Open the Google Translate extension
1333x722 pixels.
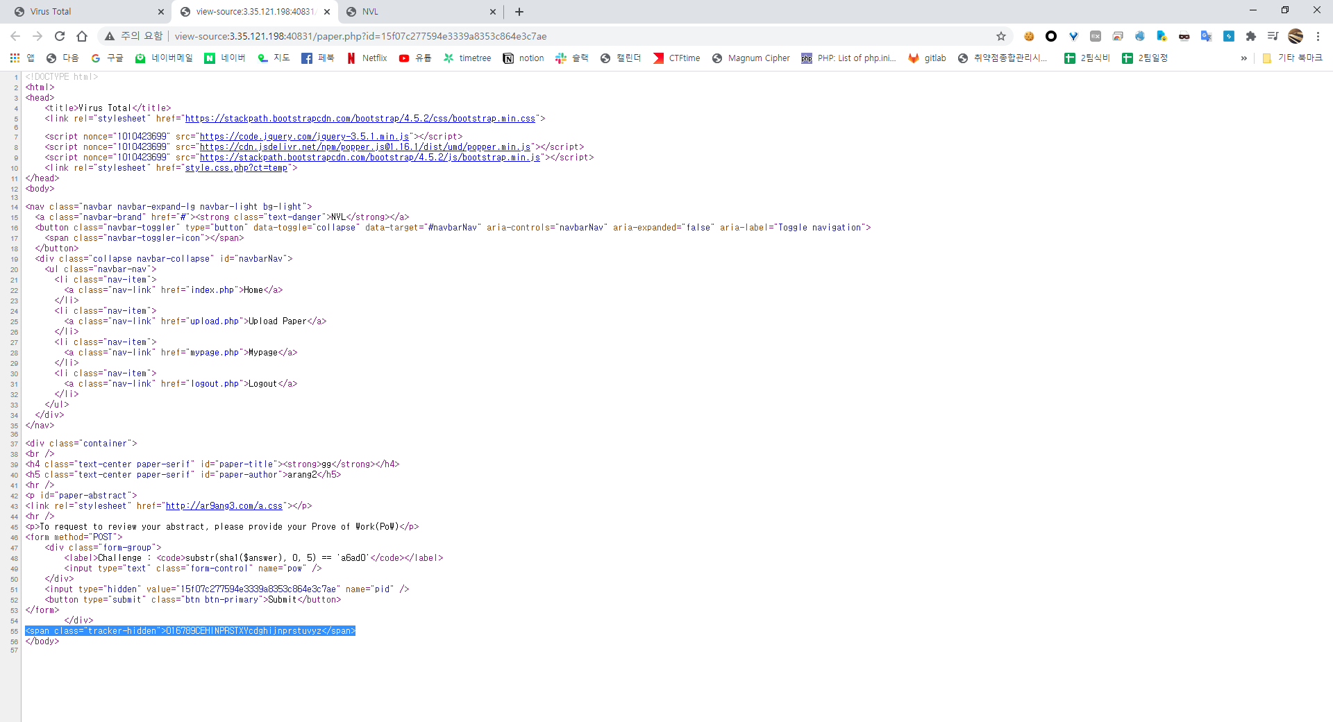[x=1207, y=36]
